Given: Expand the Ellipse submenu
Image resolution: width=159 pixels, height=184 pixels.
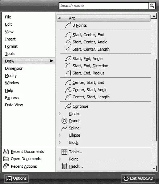Looking at the screenshot, I should [60, 135].
